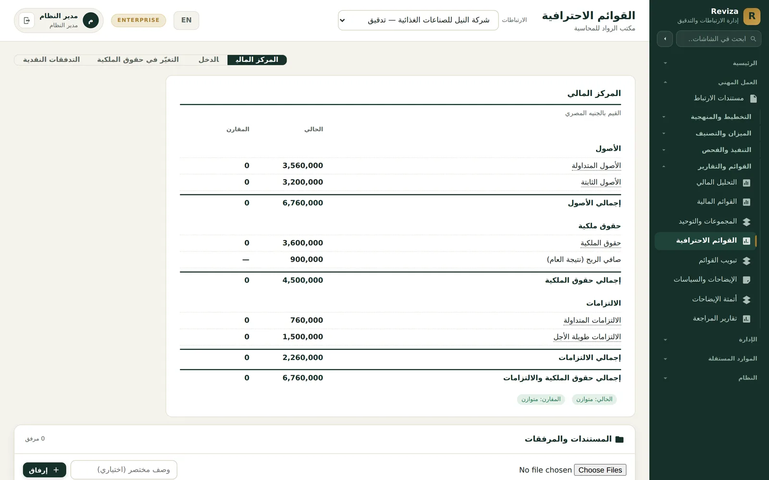Click the folder icon of المستندات والمرفقات
This screenshot has height=480, width=769.
click(620, 439)
